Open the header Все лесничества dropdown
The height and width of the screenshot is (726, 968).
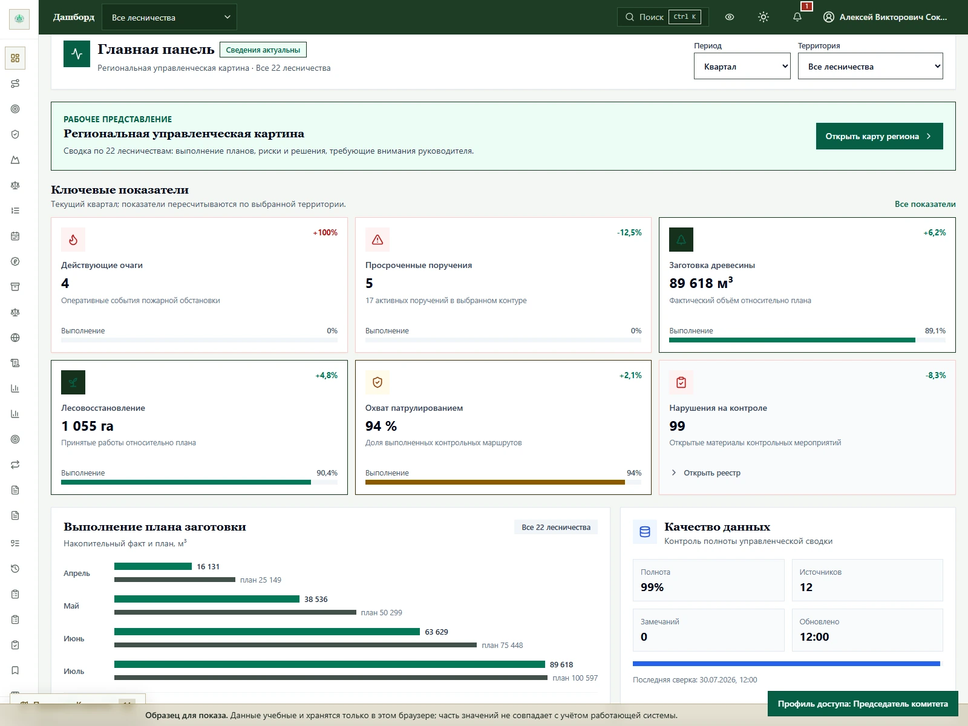point(169,17)
